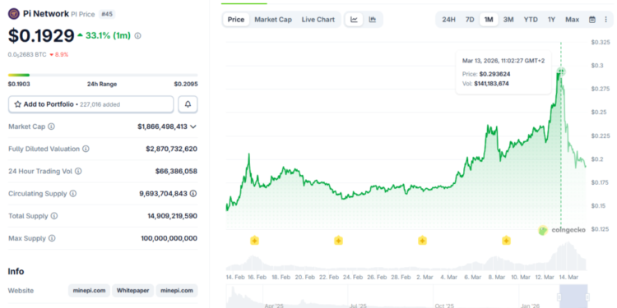Set chart range to 1Y
The height and width of the screenshot is (308, 617).
pyautogui.click(x=552, y=20)
